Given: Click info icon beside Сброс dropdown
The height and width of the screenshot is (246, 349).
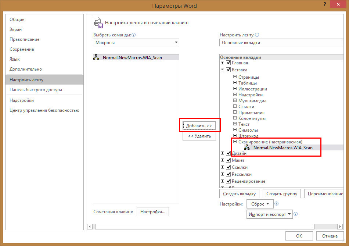Looking at the screenshot, I should (x=276, y=203).
